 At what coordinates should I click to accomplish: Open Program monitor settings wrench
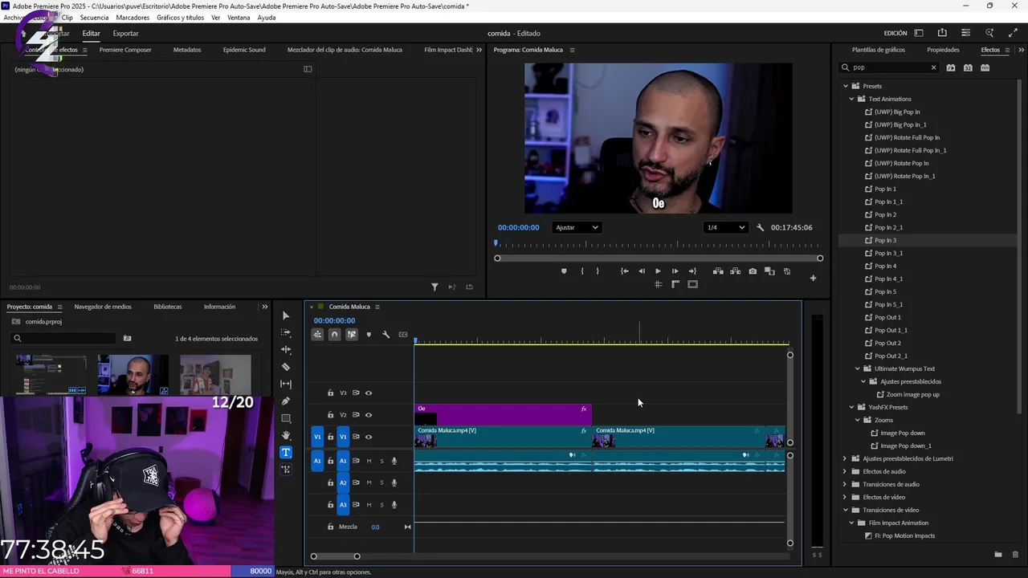[x=761, y=227]
